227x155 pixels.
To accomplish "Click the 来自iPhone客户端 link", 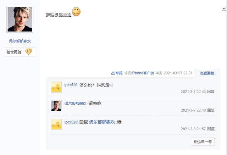I will click(139, 73).
